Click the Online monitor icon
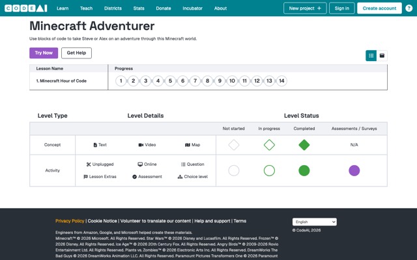 (140, 164)
